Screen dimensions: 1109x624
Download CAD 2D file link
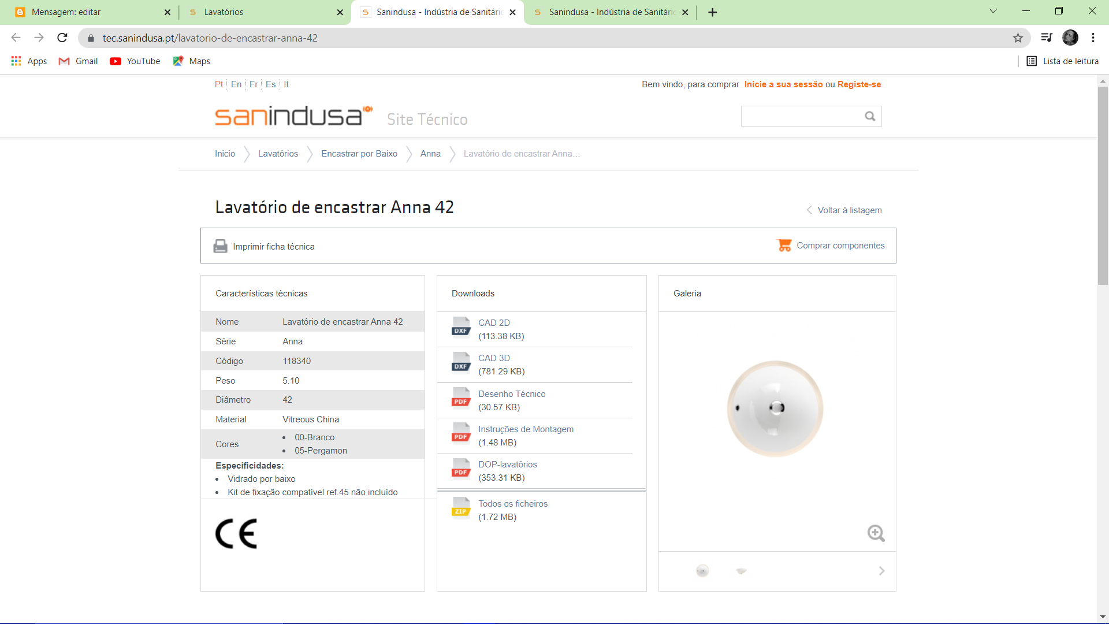pyautogui.click(x=494, y=323)
